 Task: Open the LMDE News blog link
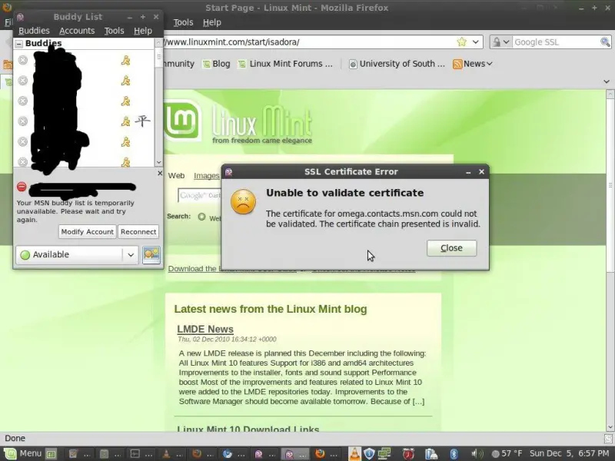(205, 329)
